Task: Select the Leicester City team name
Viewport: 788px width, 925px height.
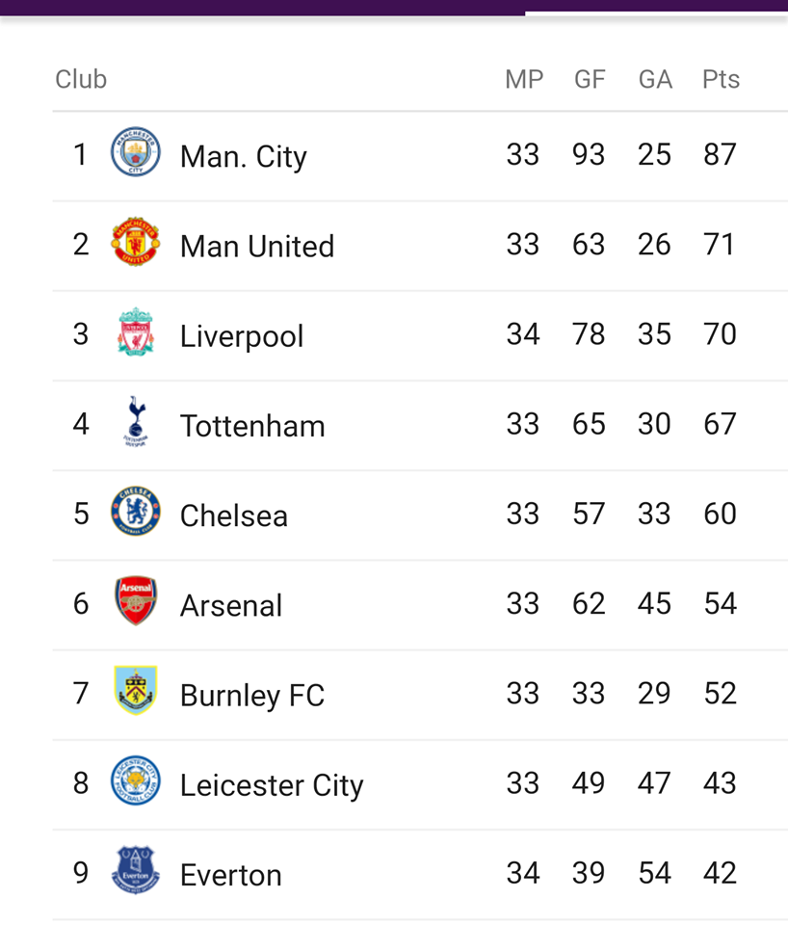Action: click(272, 785)
